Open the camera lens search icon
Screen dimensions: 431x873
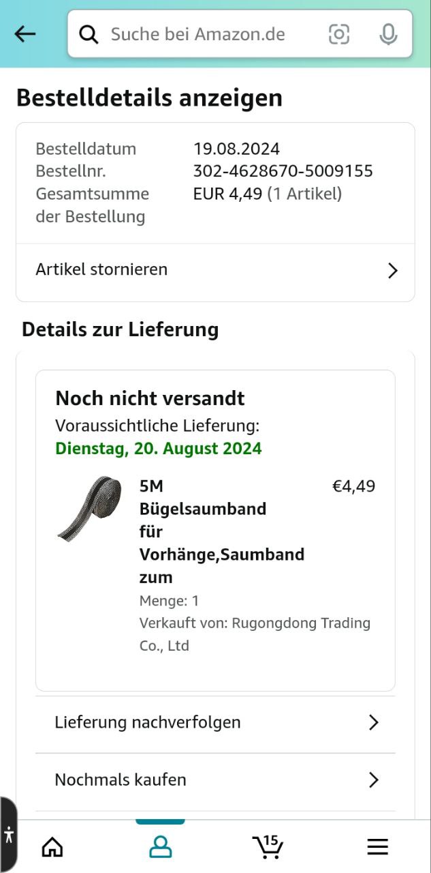pos(339,34)
